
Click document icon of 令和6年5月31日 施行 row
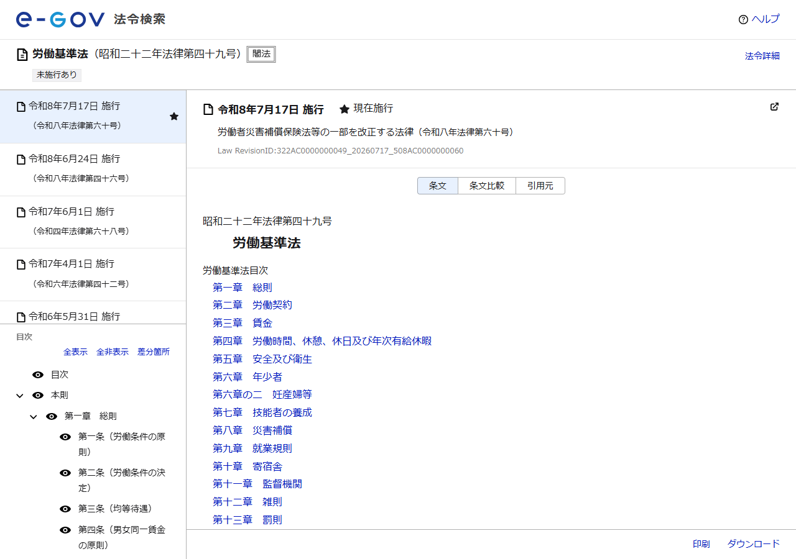tap(21, 317)
